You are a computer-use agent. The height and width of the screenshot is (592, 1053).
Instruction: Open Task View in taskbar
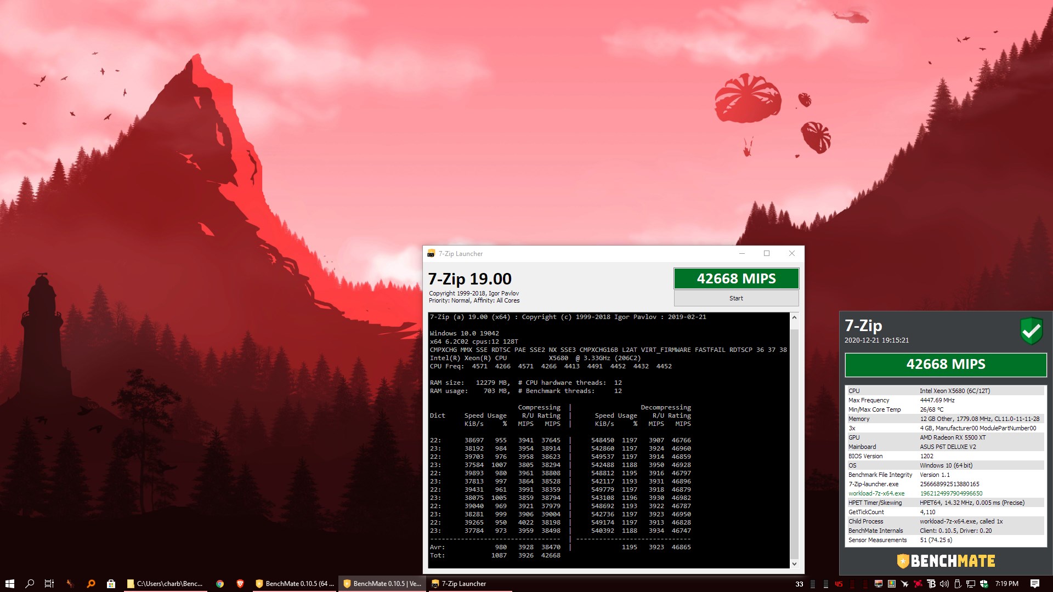49,584
